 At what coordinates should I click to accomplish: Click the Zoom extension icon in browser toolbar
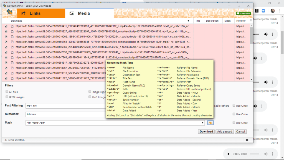pos(264,11)
